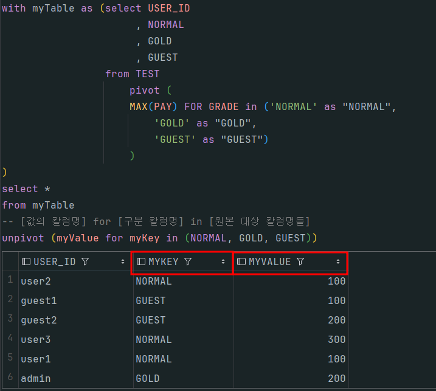Click the 'select *' line in the editor
This screenshot has height=391, width=436.
pos(26,189)
